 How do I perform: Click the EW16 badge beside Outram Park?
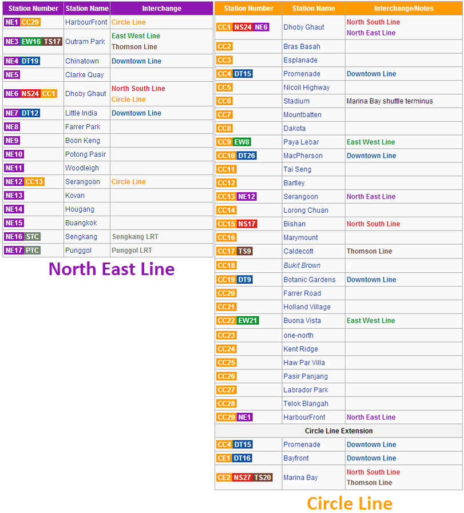point(31,42)
